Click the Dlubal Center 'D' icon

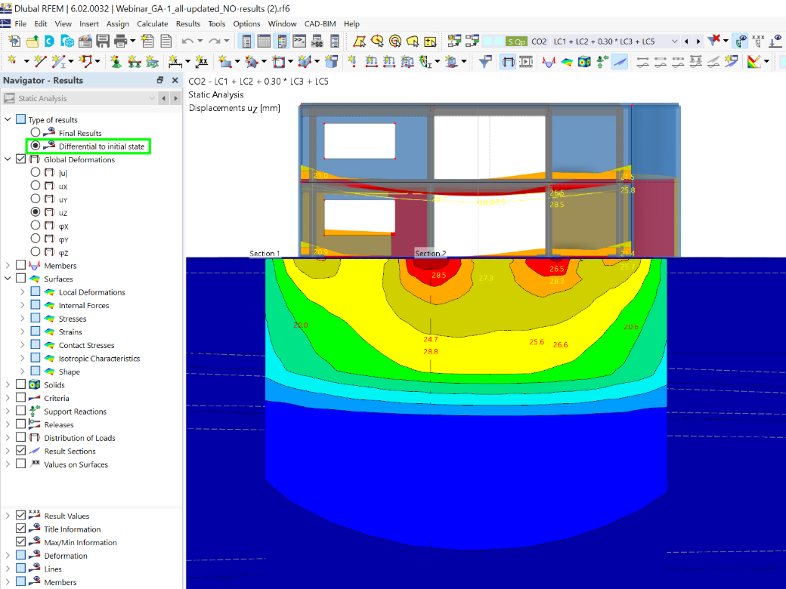[49, 41]
